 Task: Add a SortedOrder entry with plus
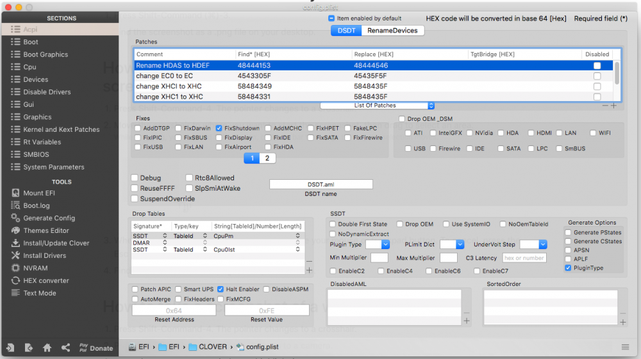coord(622,323)
